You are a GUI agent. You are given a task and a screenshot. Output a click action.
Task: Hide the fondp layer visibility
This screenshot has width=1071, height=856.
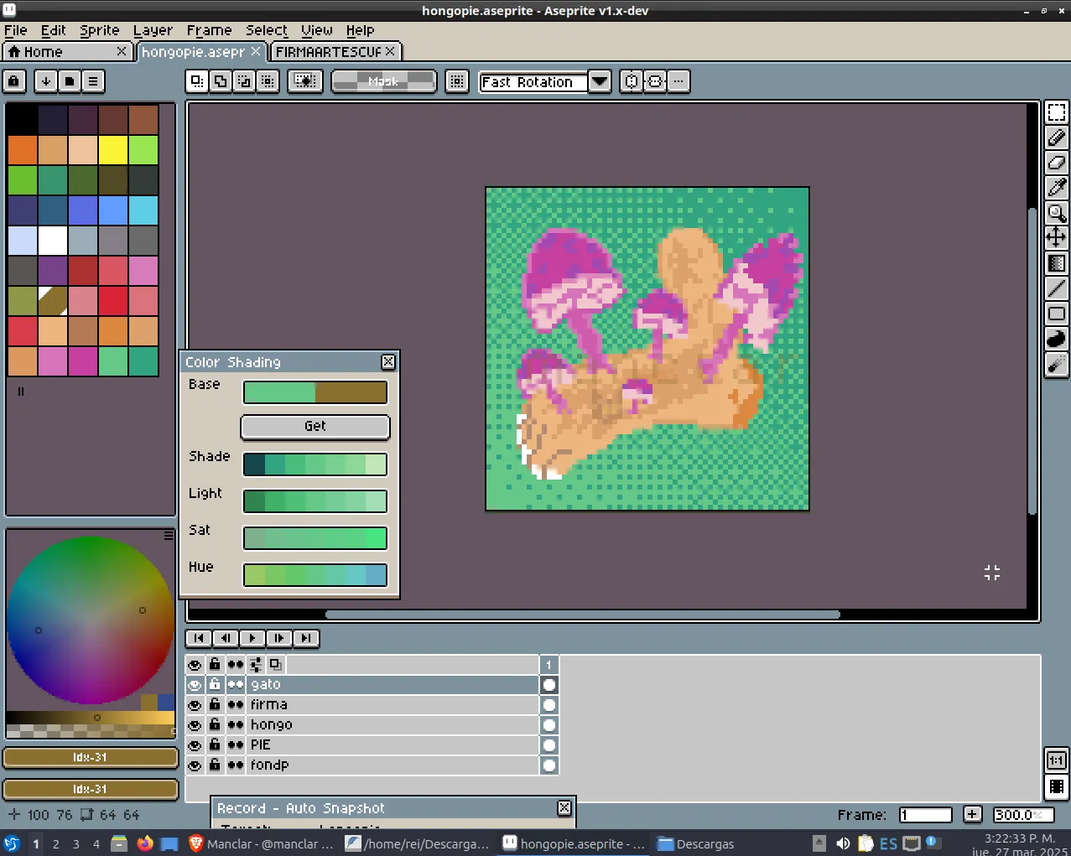tap(195, 765)
